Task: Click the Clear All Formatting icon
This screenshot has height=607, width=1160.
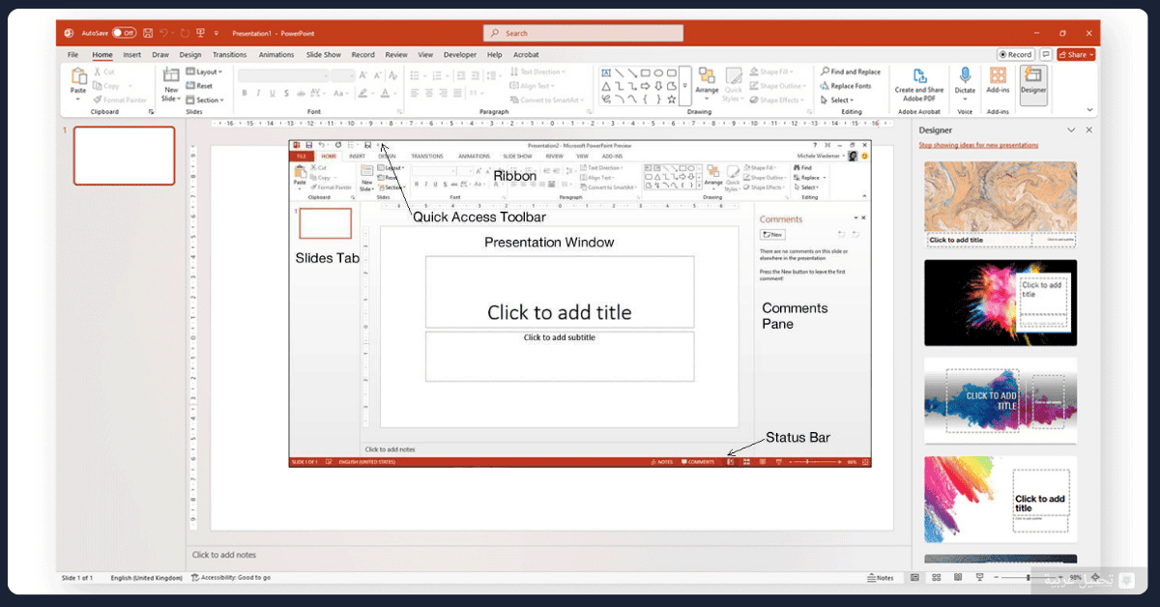Action: tap(391, 74)
